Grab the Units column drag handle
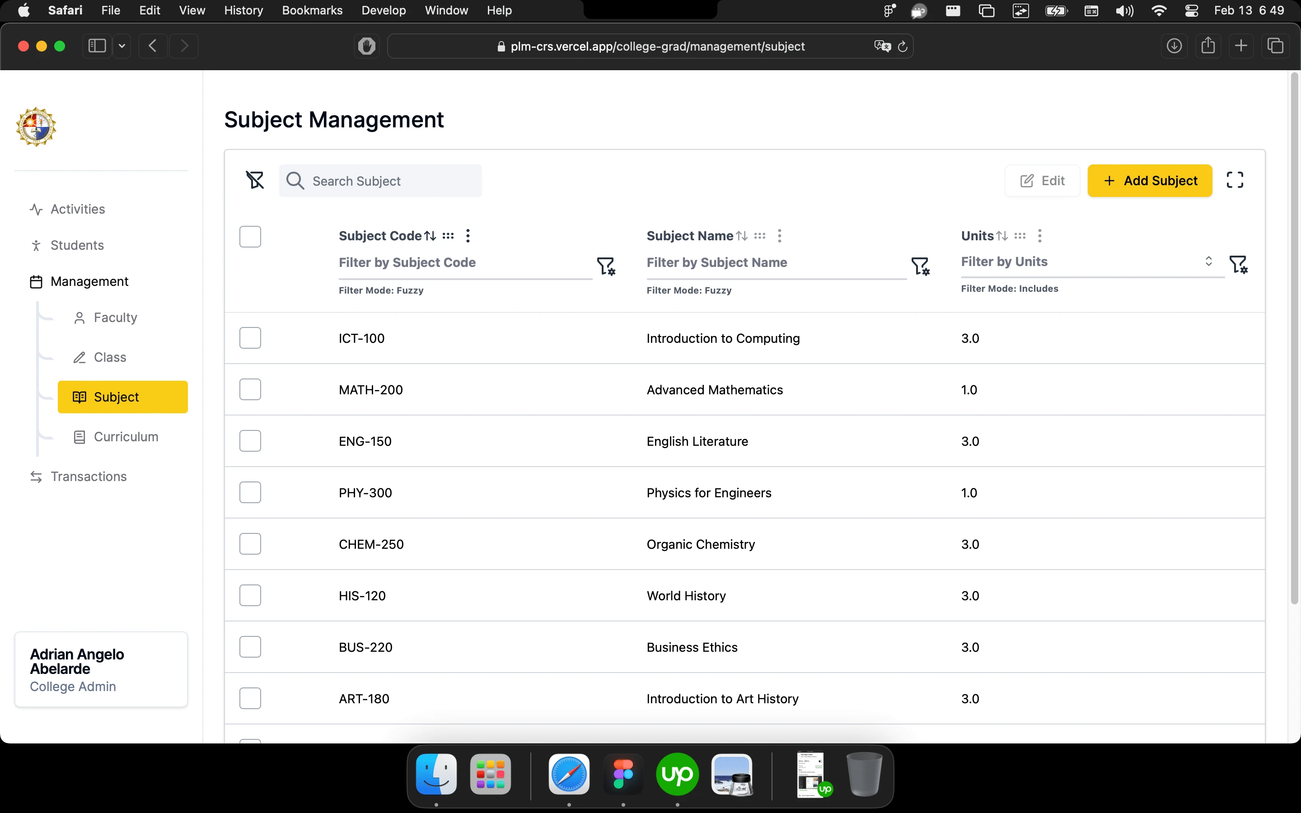The image size is (1301, 813). tap(1020, 235)
